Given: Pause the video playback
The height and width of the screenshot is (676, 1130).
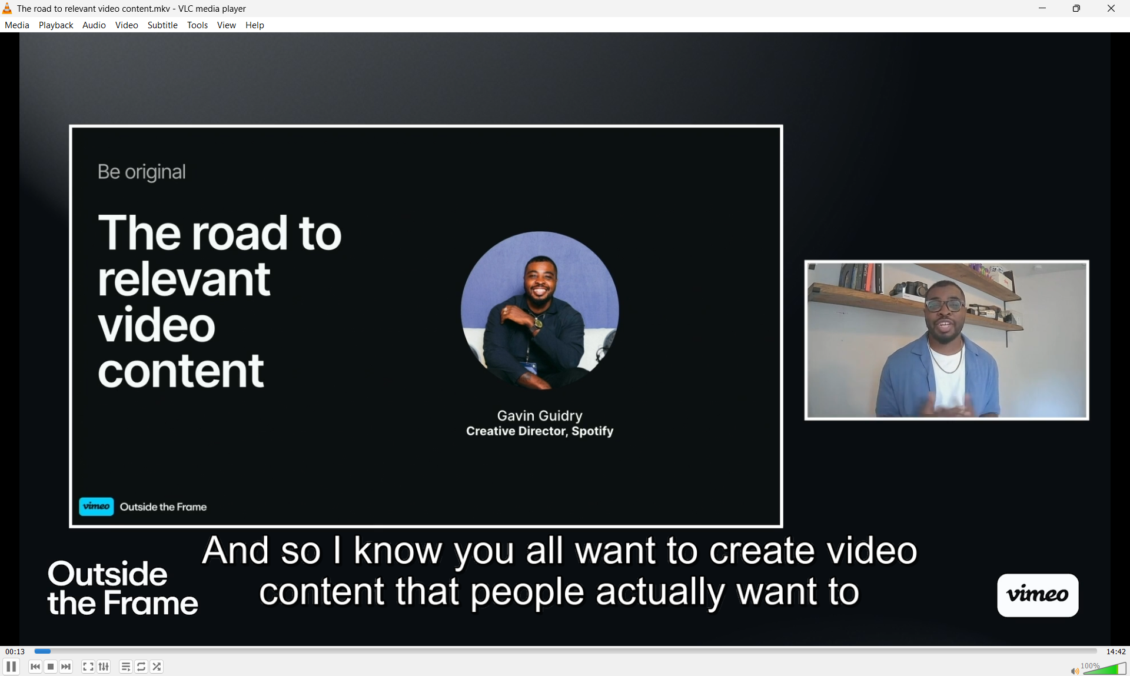Looking at the screenshot, I should coord(11,667).
